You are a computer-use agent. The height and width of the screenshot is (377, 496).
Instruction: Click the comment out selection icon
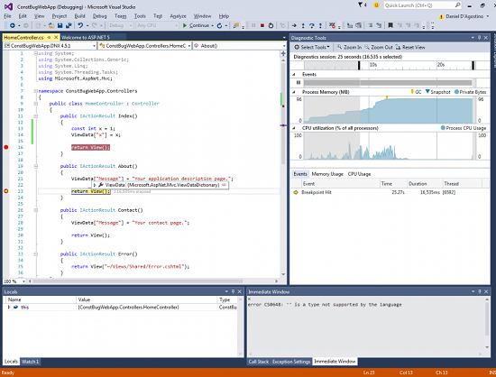[371, 25]
